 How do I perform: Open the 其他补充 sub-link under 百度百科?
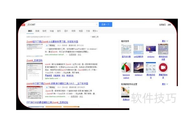70,75
